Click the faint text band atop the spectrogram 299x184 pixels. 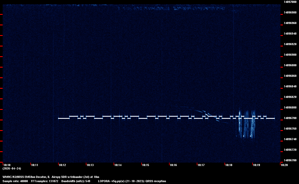(x=171, y=8)
